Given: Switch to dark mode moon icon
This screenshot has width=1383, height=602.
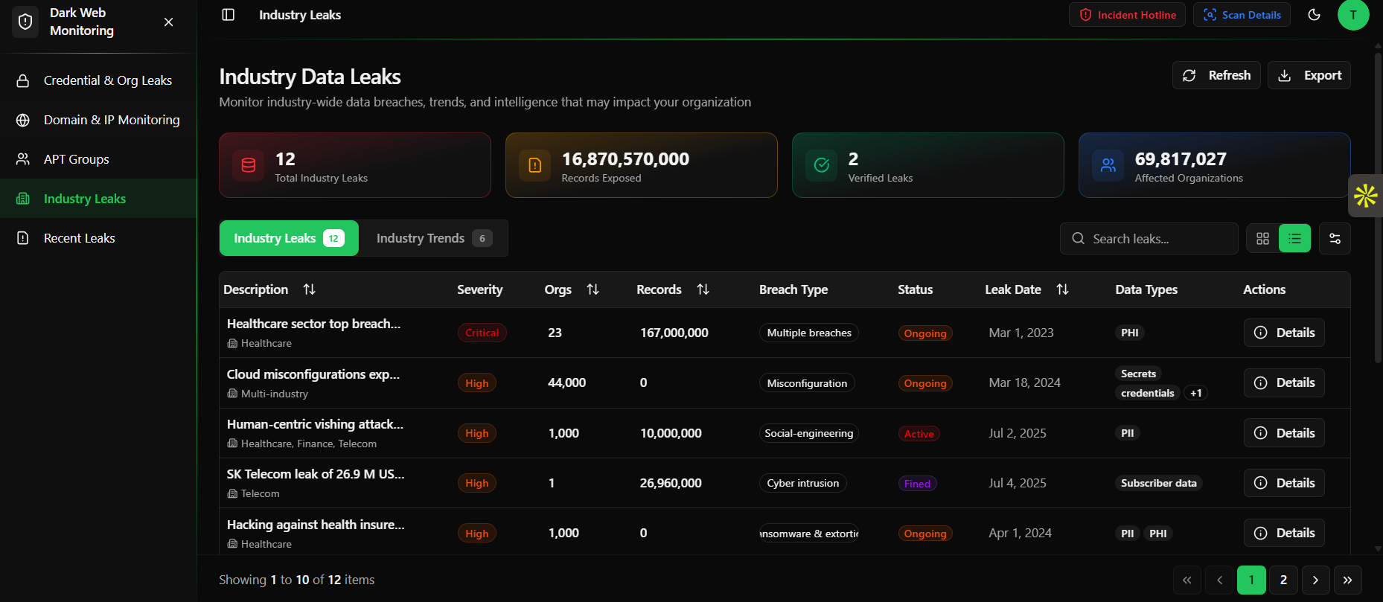Looking at the screenshot, I should (1314, 15).
